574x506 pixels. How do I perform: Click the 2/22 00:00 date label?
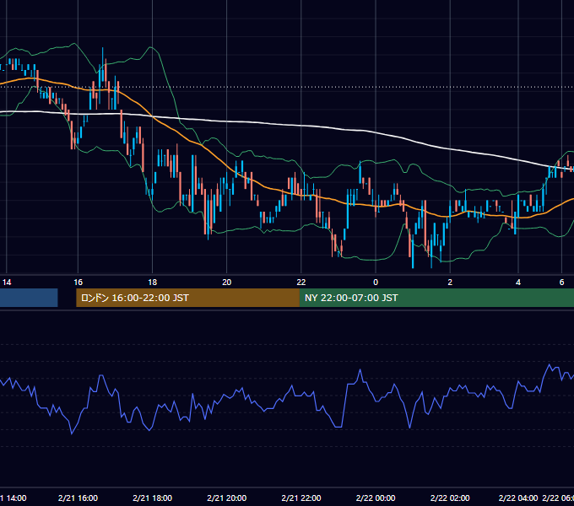[376, 498]
